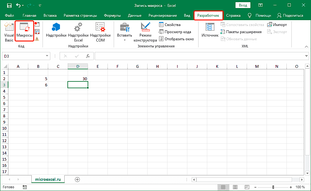Open the Visual Basic editor
The height and width of the screenshot is (191, 311).
coord(9,32)
